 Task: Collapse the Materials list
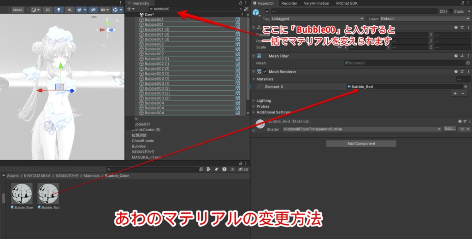click(254, 79)
